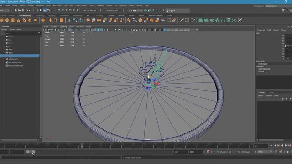Click the first green UV editor shelf icon
This screenshot has height=164, width=292.
[x=200, y=20]
